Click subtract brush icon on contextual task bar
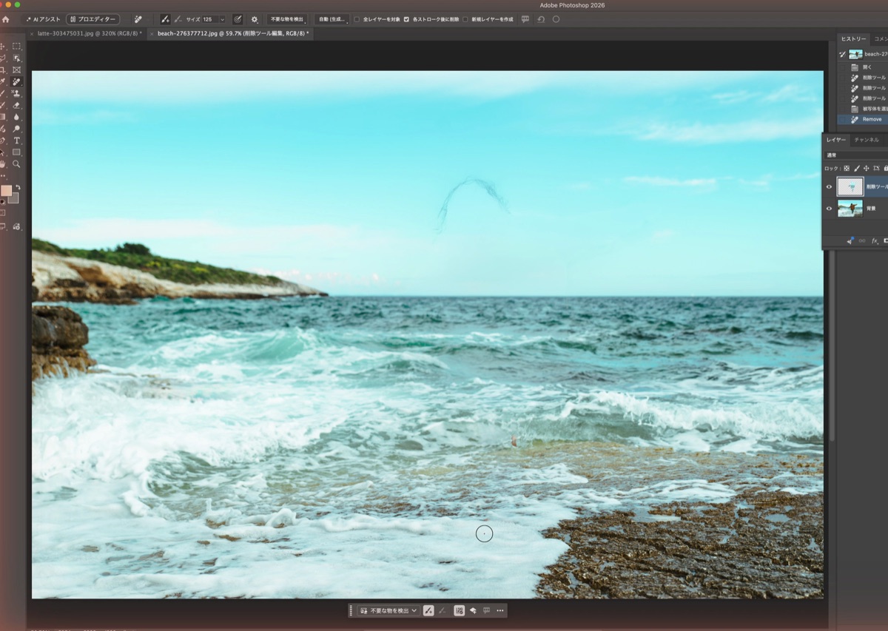The width and height of the screenshot is (888, 631). (442, 610)
